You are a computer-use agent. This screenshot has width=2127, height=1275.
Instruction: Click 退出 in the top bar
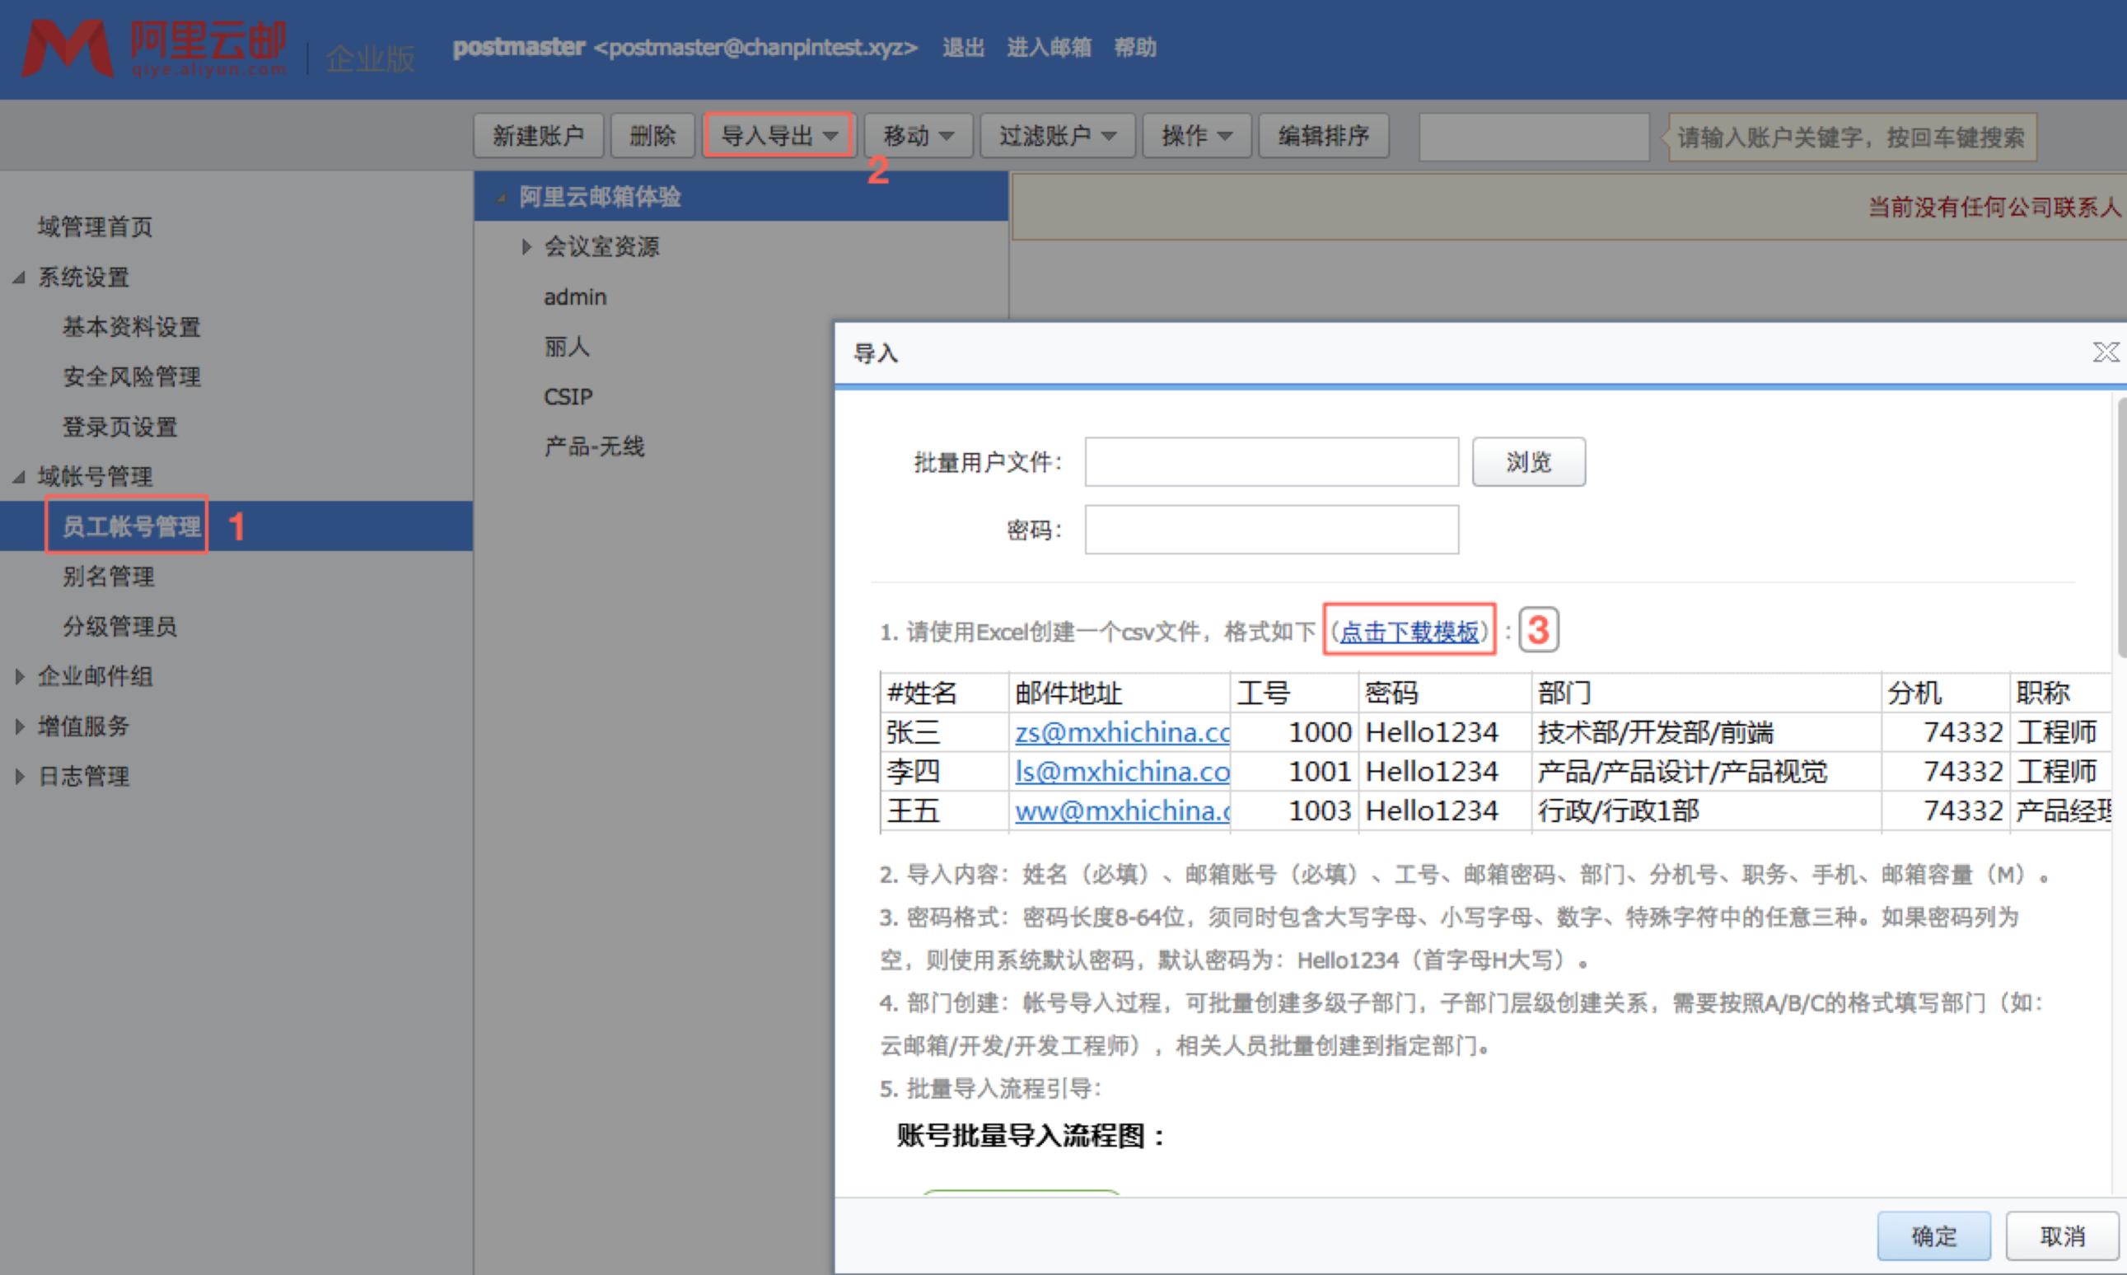pyautogui.click(x=963, y=47)
